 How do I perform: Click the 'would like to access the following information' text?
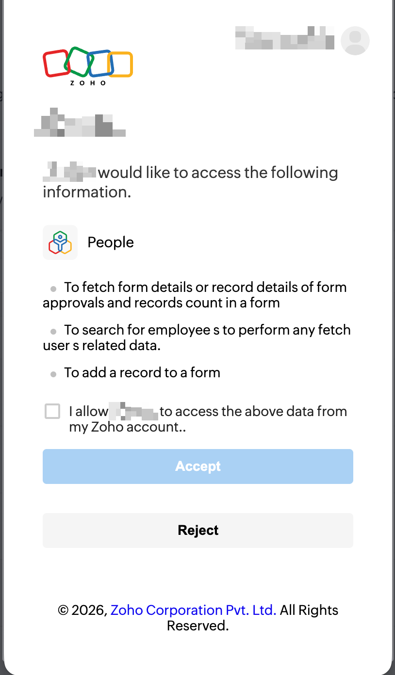(217, 173)
